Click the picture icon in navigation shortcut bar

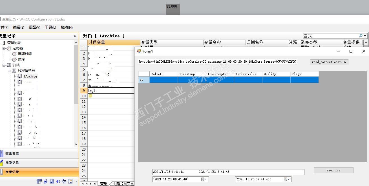70,182
